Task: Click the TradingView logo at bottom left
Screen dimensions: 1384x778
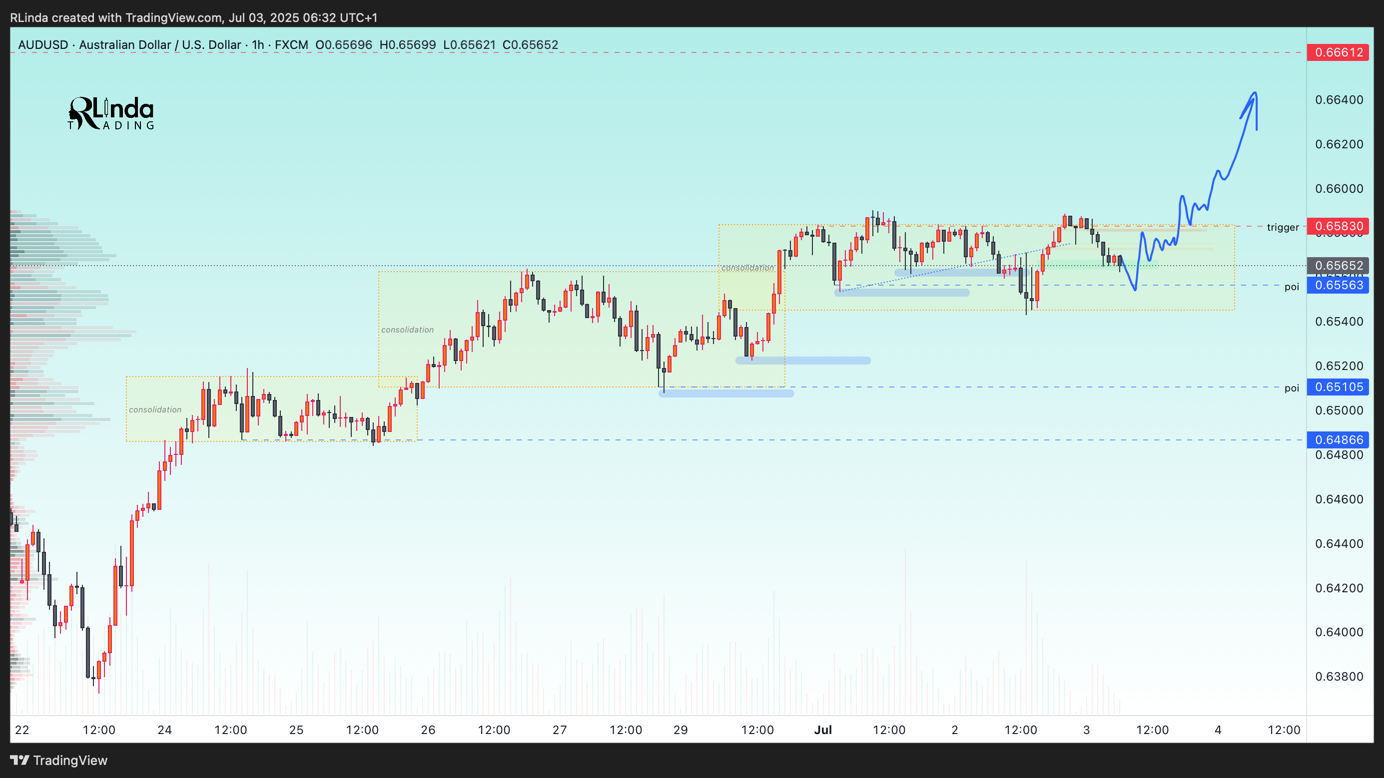Action: pyautogui.click(x=59, y=761)
